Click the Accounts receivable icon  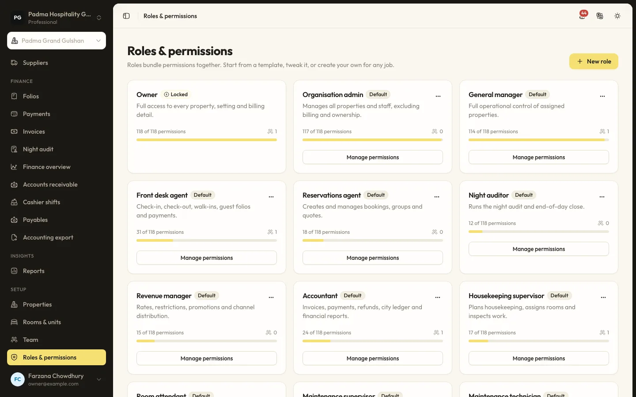(x=14, y=184)
